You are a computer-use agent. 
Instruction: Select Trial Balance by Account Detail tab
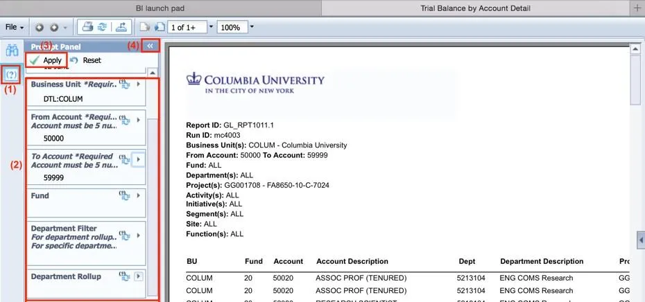(475, 8)
